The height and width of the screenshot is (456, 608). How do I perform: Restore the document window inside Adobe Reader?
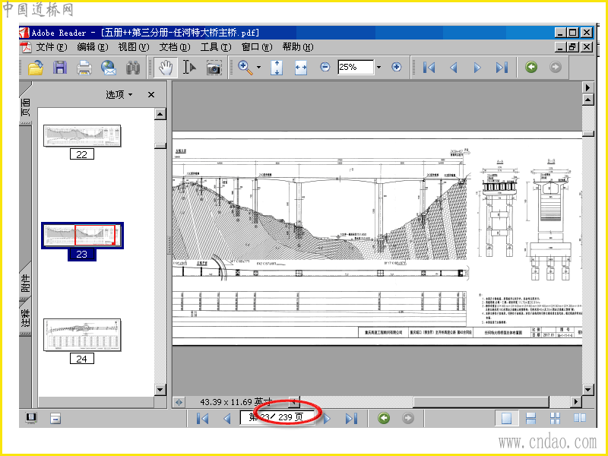[573, 47]
